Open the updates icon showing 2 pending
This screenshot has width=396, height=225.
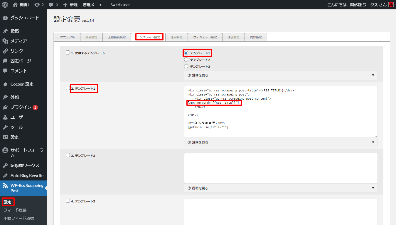[38, 4]
